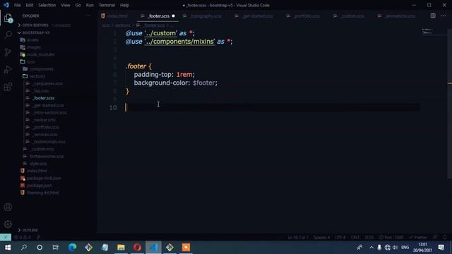Click the orange app icon on taskbar
This screenshot has width=452, height=254.
click(x=186, y=248)
